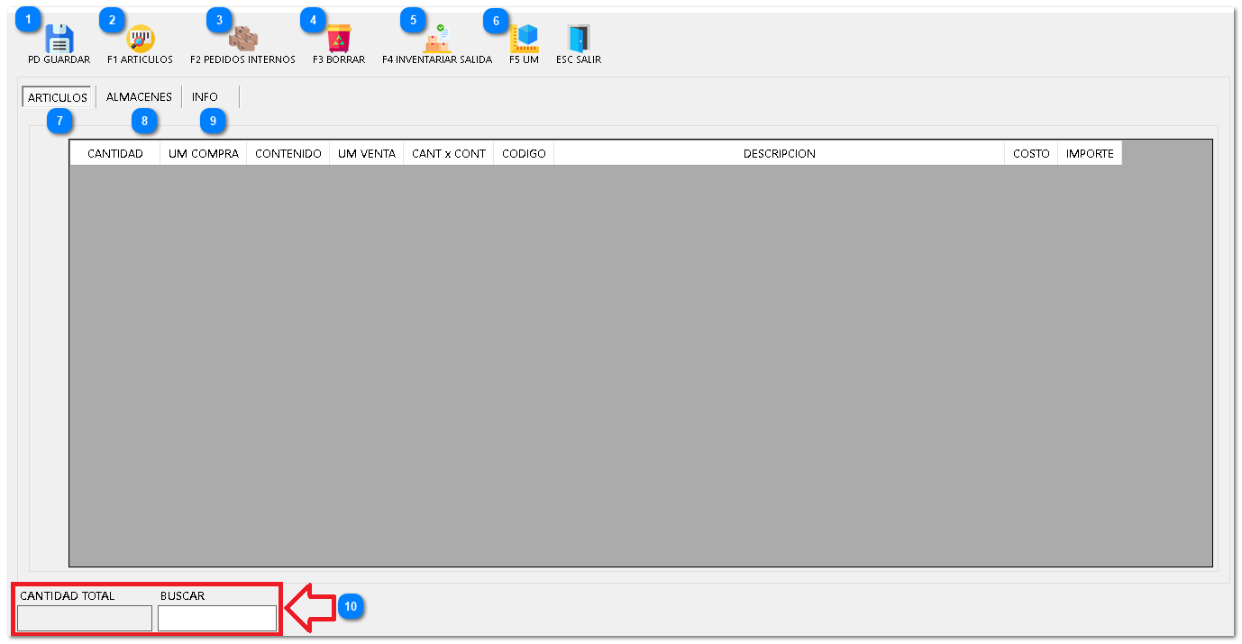Screen dimensions: 1242x644
Task: Click the UM Compra column header
Action: 204,154
